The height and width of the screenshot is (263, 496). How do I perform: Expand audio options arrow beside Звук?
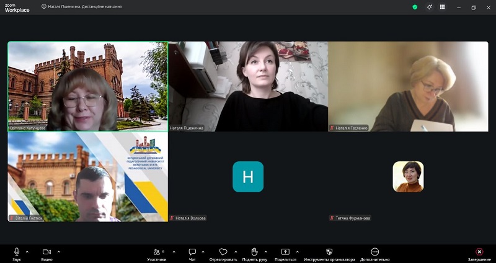[27, 252]
